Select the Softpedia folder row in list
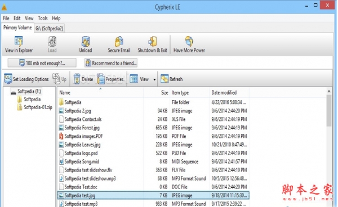Viewport: 338px width, 207px height. pos(153,102)
